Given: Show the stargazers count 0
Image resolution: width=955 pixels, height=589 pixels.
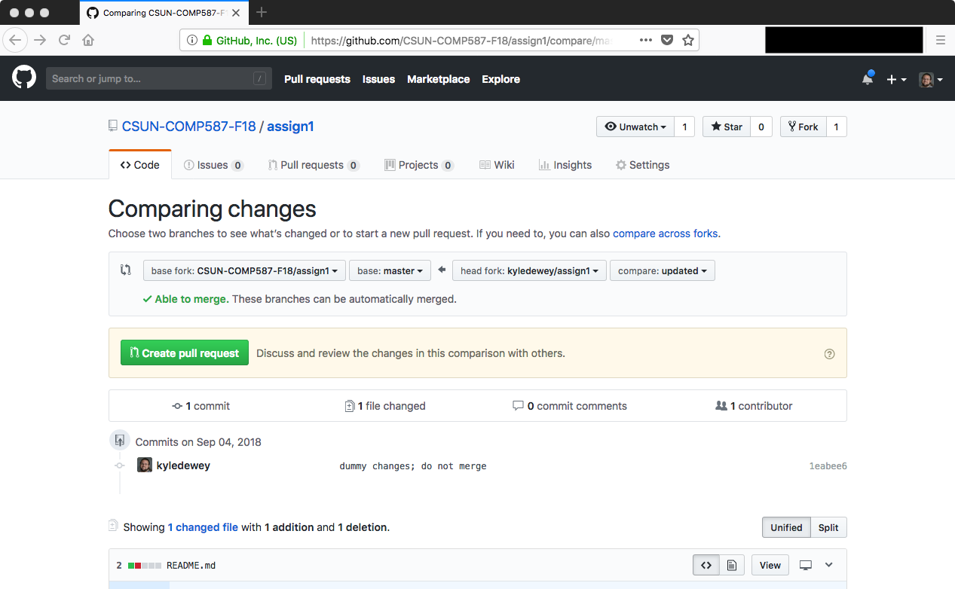Looking at the screenshot, I should point(761,127).
